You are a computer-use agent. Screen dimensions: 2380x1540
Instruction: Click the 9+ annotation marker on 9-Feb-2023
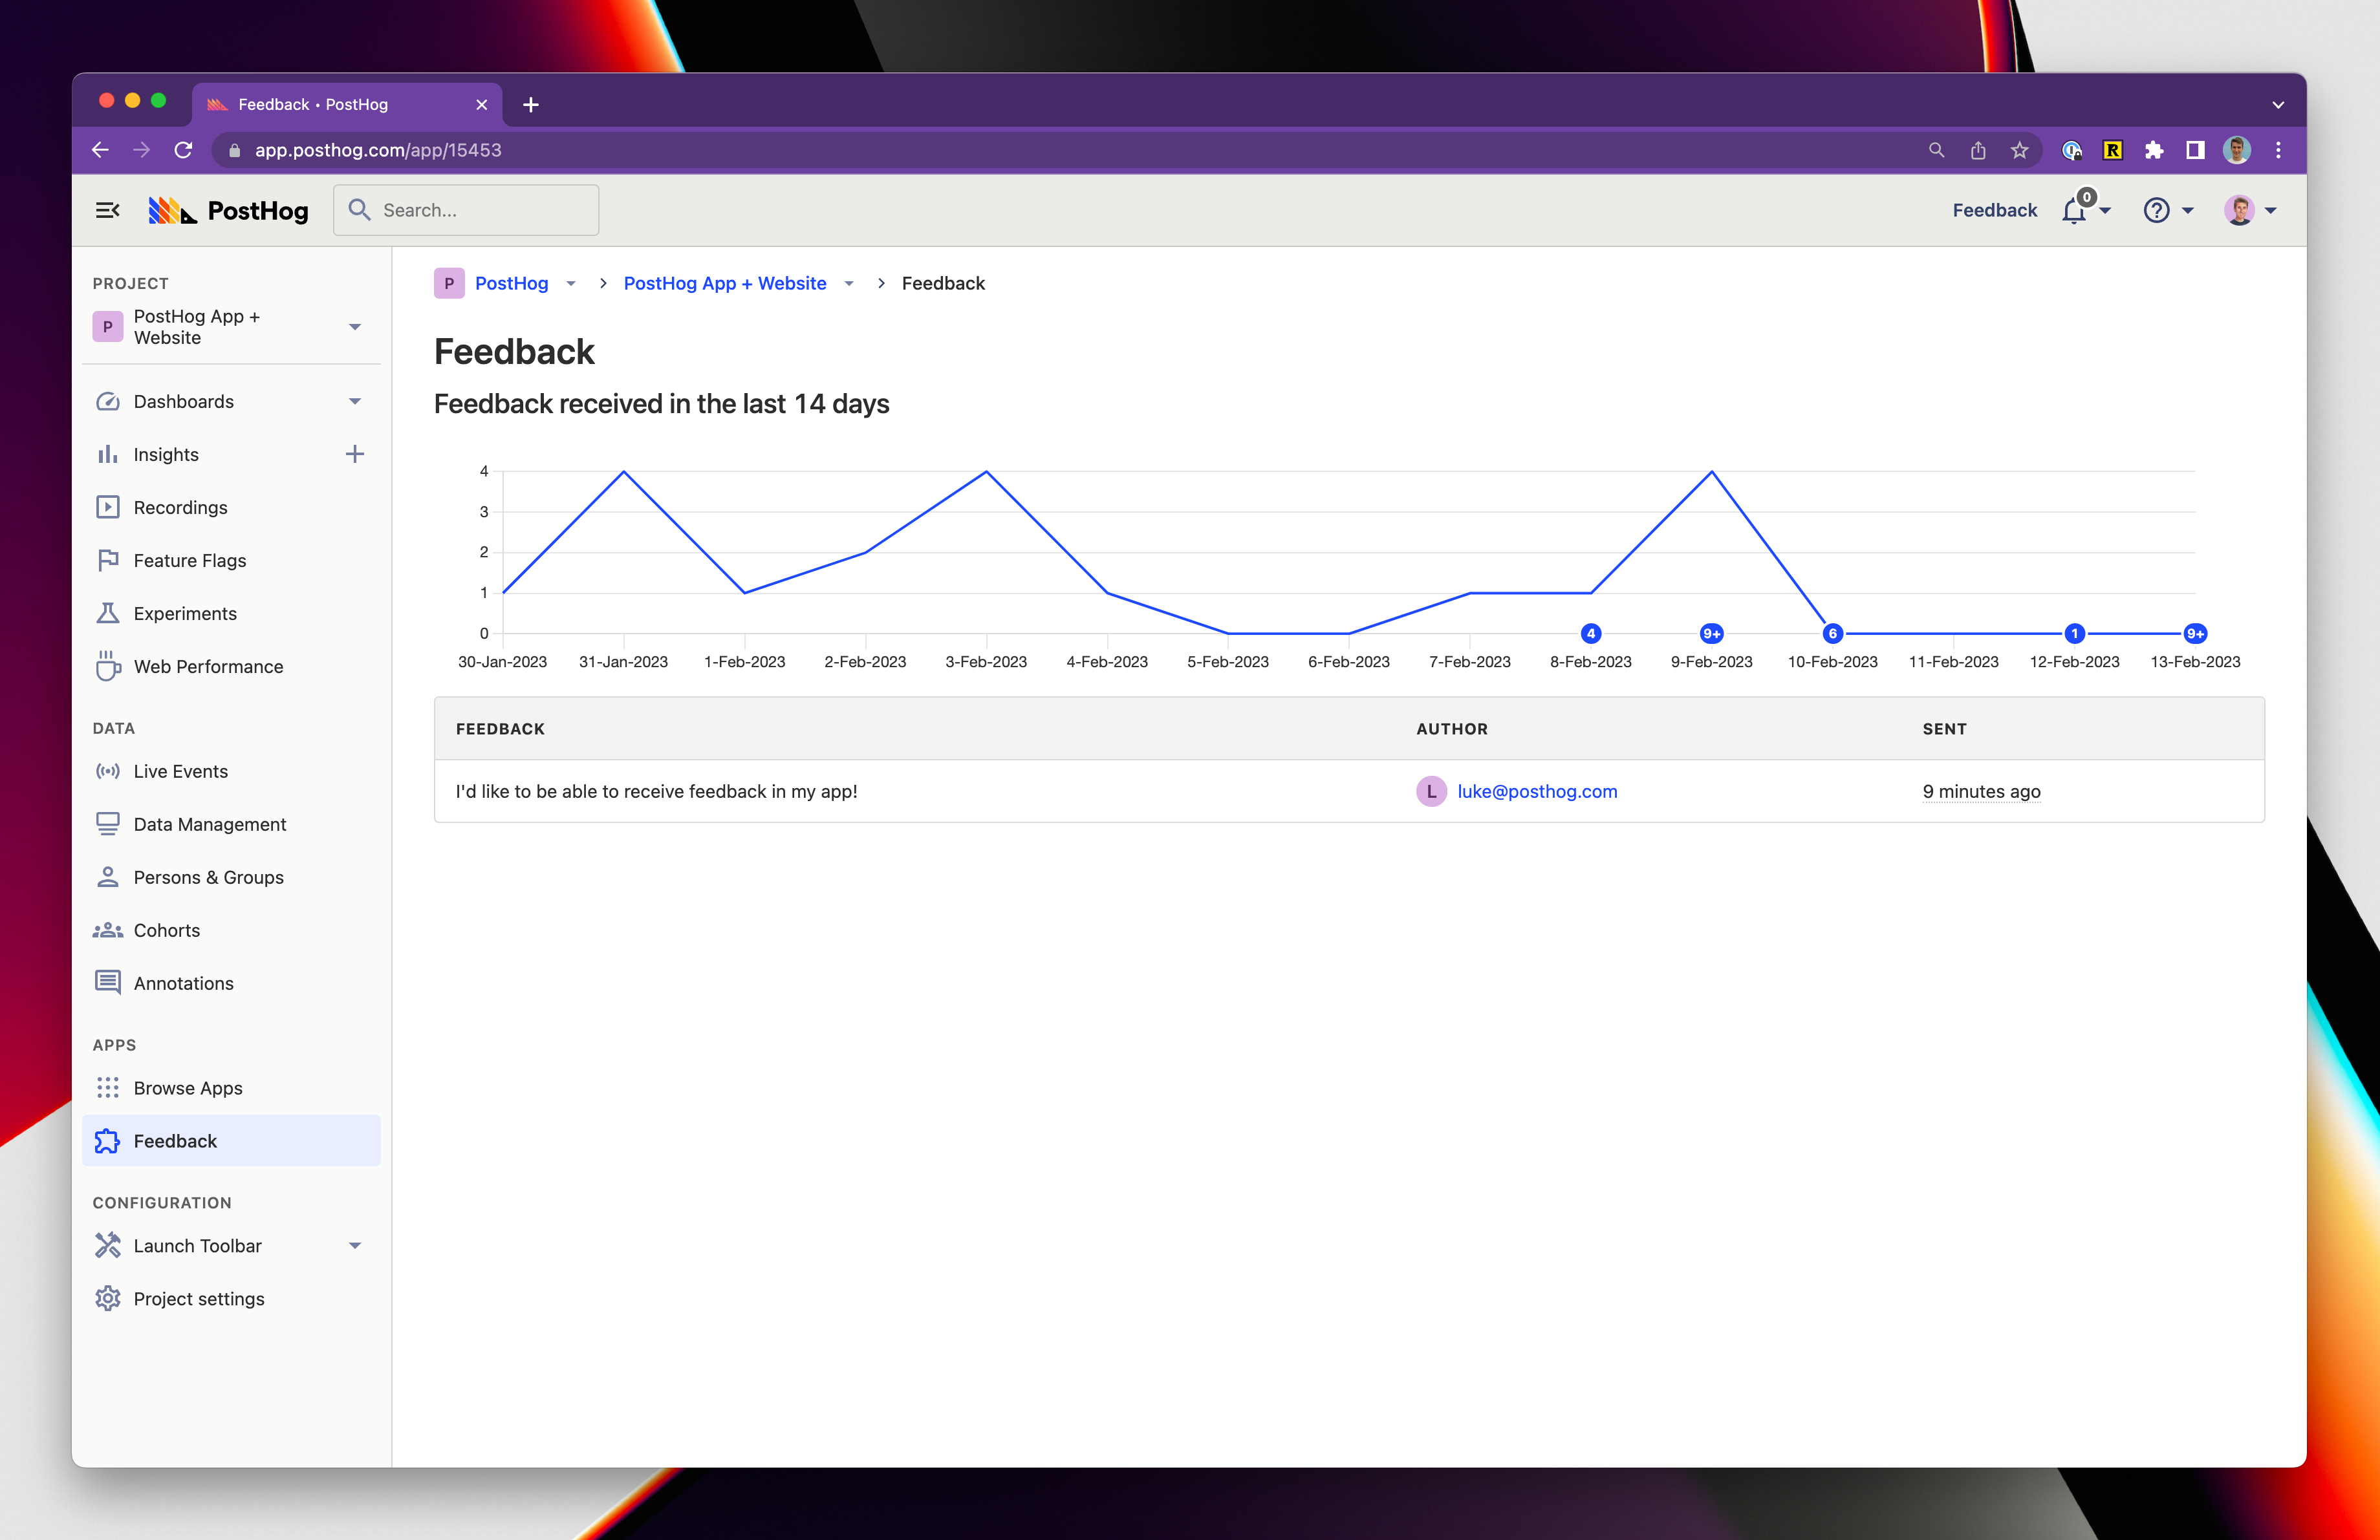pos(1711,634)
